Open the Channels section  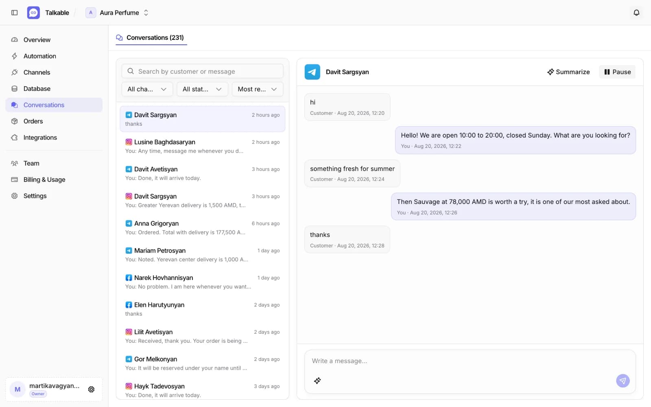[54, 72]
